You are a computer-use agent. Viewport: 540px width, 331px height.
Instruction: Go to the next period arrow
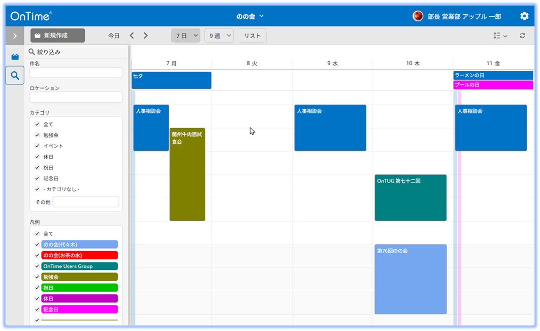click(146, 36)
